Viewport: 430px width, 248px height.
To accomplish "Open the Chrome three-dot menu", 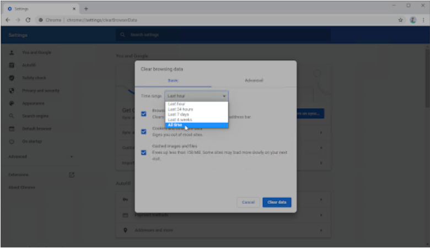I will click(422, 20).
